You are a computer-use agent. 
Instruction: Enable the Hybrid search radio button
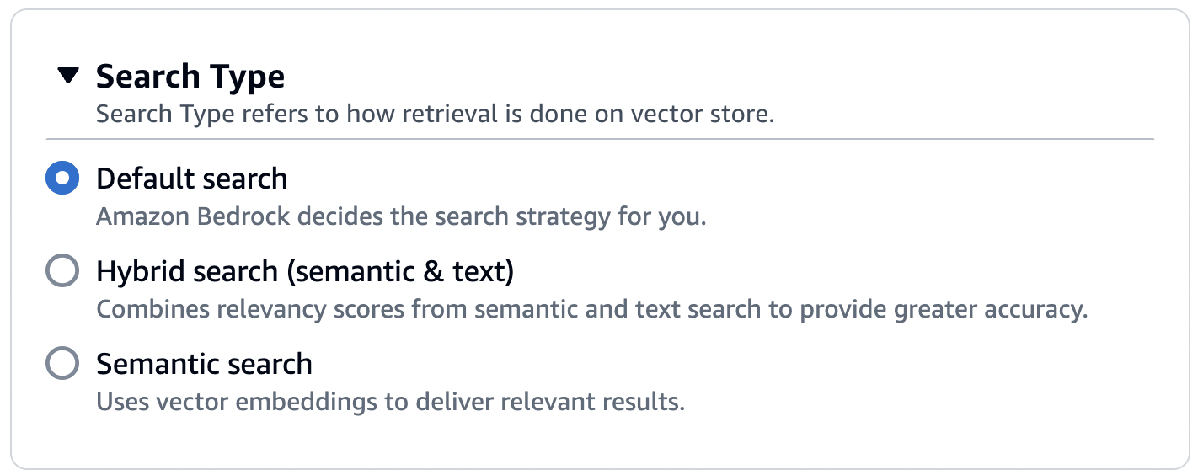click(x=62, y=271)
